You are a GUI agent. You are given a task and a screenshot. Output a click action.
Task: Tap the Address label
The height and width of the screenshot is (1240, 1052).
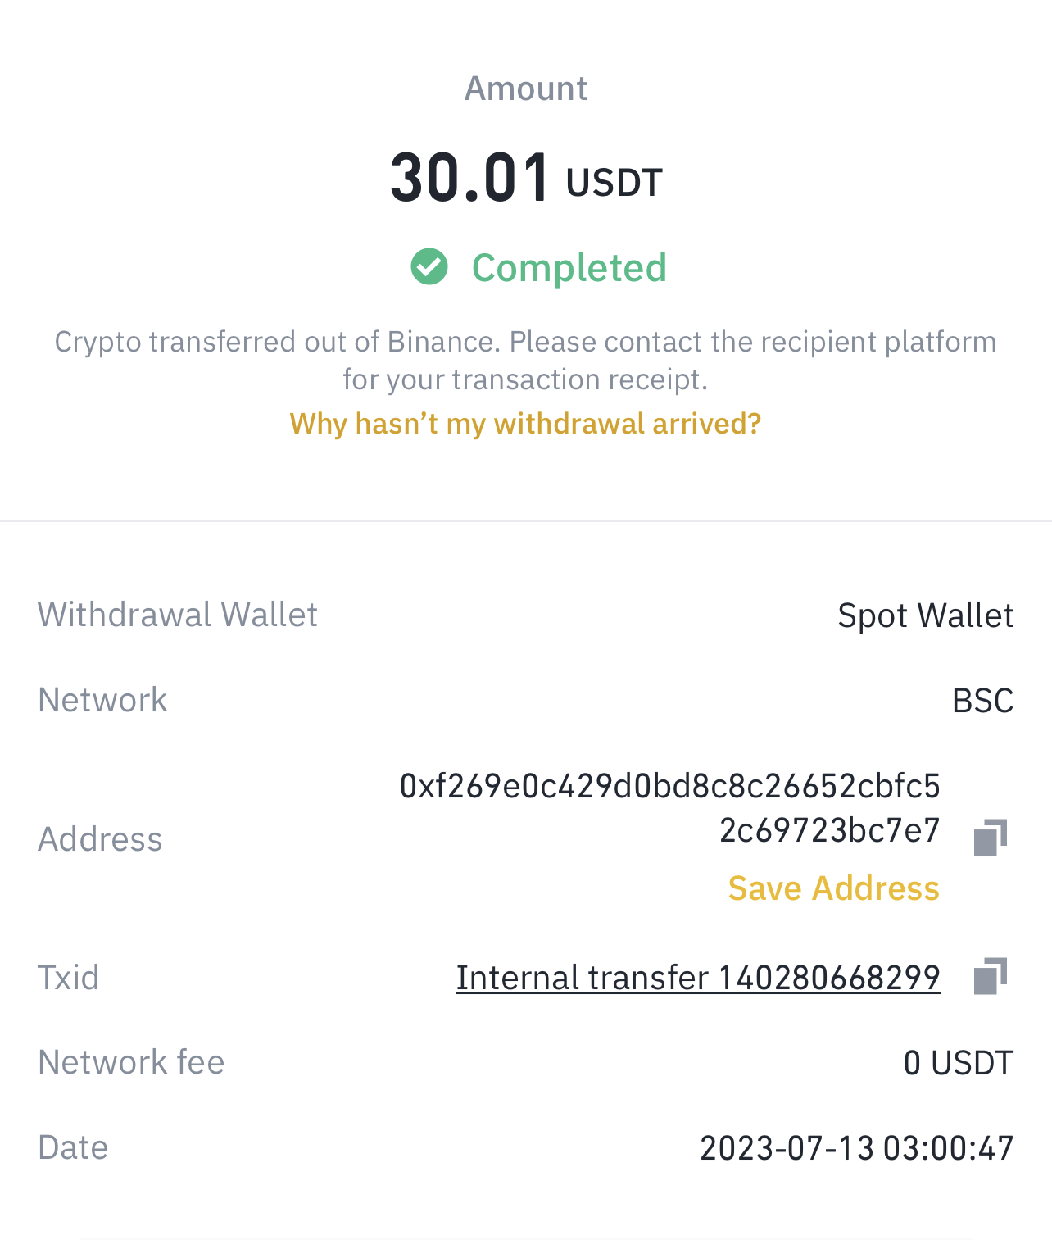(100, 839)
